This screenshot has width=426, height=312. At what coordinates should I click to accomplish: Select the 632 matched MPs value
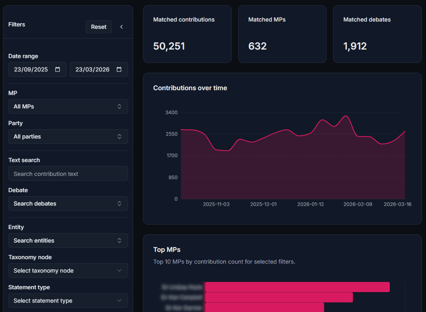pos(257,46)
